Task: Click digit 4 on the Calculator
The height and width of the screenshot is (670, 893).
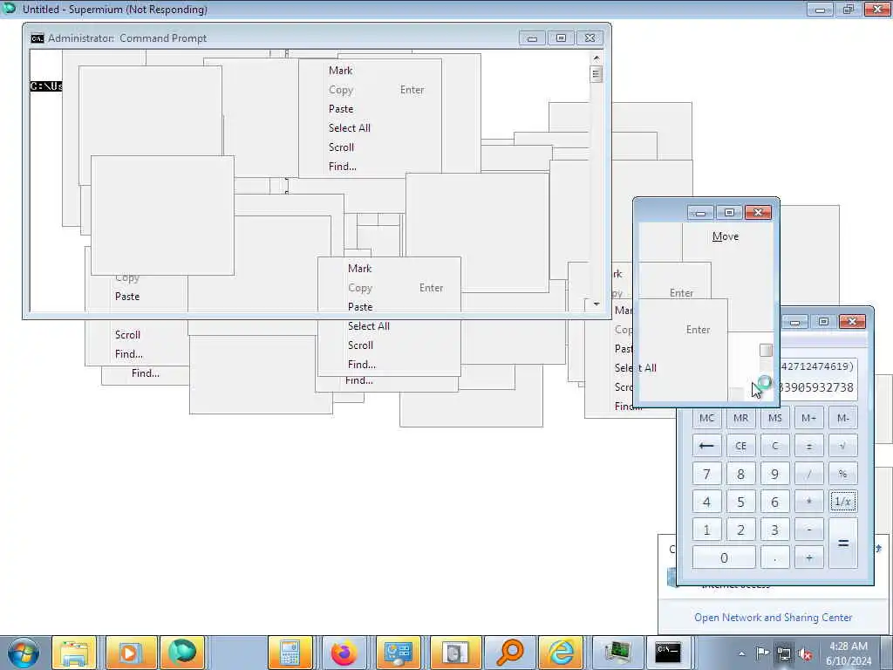Action: 706,502
